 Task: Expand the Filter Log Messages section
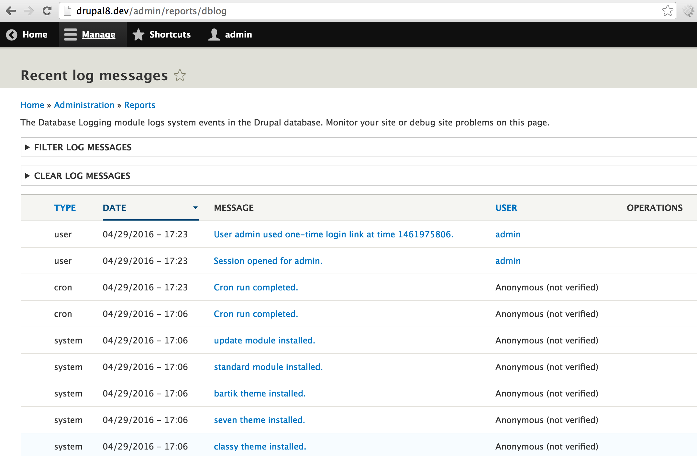[x=83, y=147]
